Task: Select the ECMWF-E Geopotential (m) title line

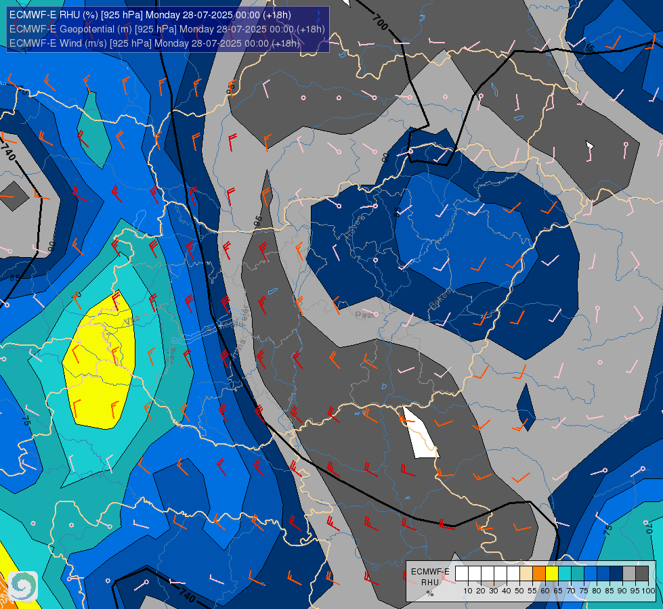Action: coord(167,29)
